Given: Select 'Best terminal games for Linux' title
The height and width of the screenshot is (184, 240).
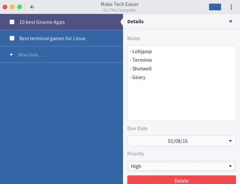Looking at the screenshot, I should pos(52,38).
